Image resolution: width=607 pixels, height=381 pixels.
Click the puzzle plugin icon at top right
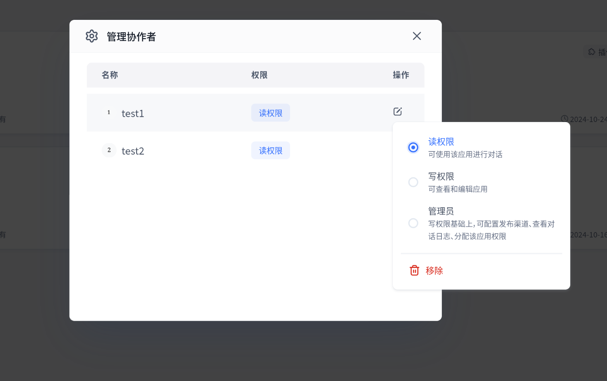pyautogui.click(x=592, y=52)
